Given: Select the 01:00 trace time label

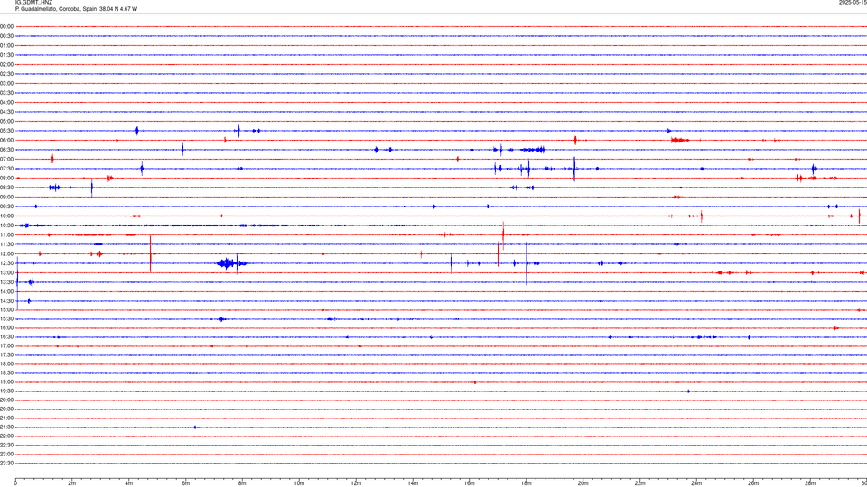Looking at the screenshot, I should 6,45.
